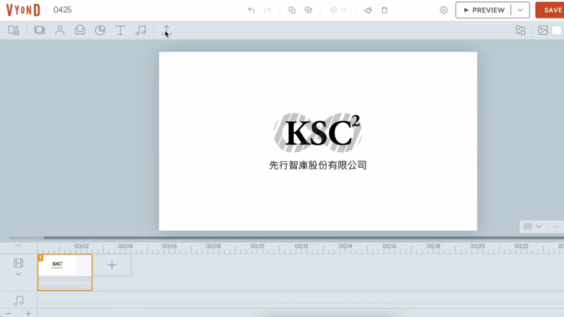Preview the video
The height and width of the screenshot is (317, 564).
[484, 10]
